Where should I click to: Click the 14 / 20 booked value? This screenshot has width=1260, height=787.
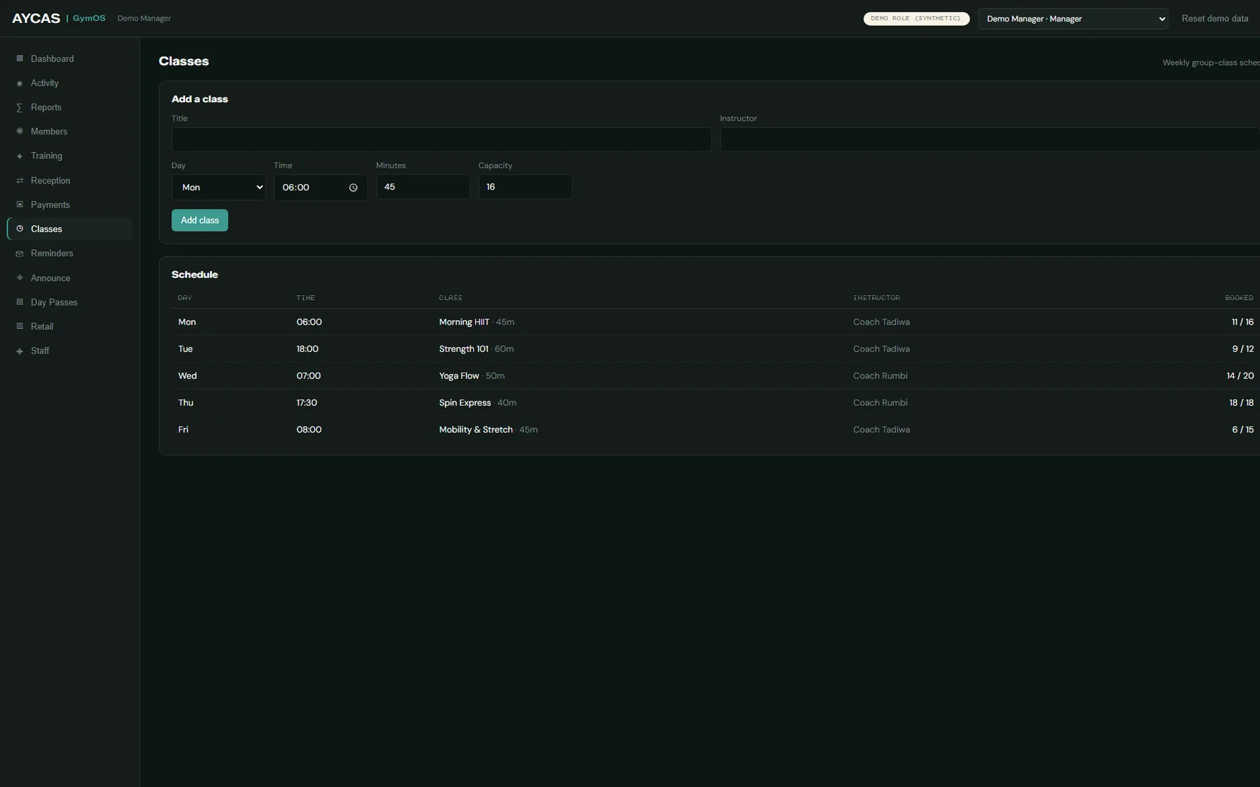click(x=1240, y=376)
